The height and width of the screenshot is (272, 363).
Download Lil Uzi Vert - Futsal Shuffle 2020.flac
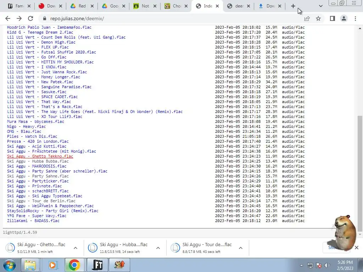[51, 52]
